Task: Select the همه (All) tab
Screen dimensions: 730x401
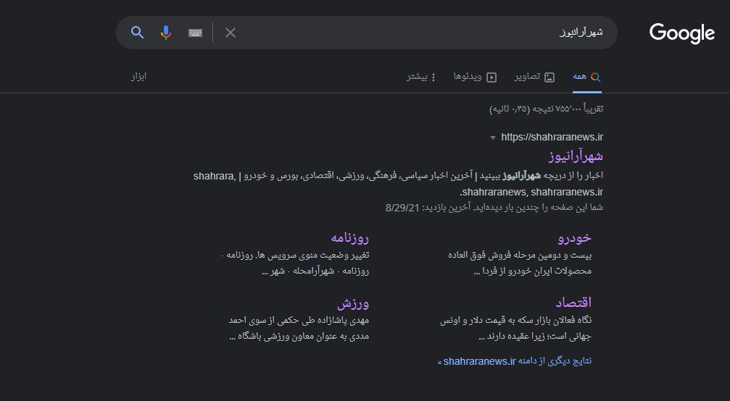Action: (586, 77)
